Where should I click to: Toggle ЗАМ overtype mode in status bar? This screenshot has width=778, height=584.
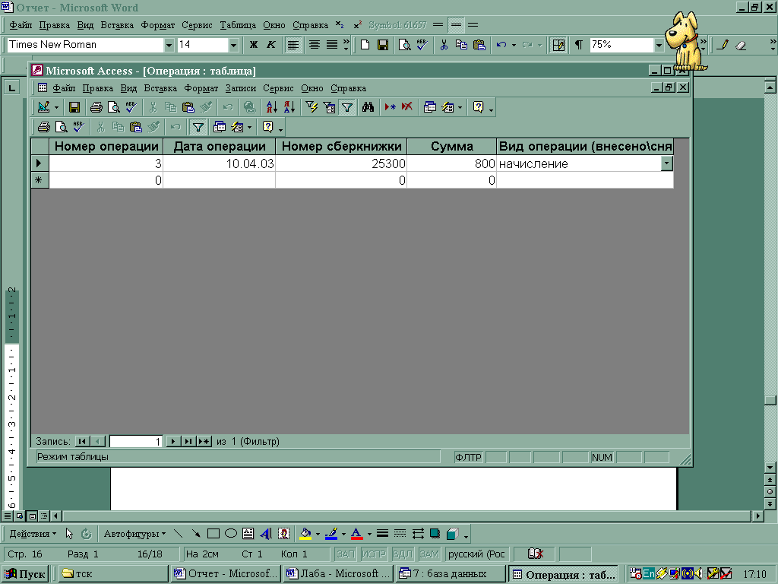click(430, 554)
